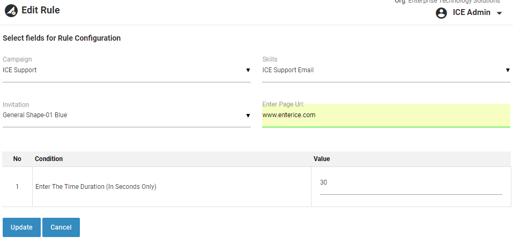513x244 pixels.
Task: Open the Invitation dropdown arrow
Action: (248, 115)
